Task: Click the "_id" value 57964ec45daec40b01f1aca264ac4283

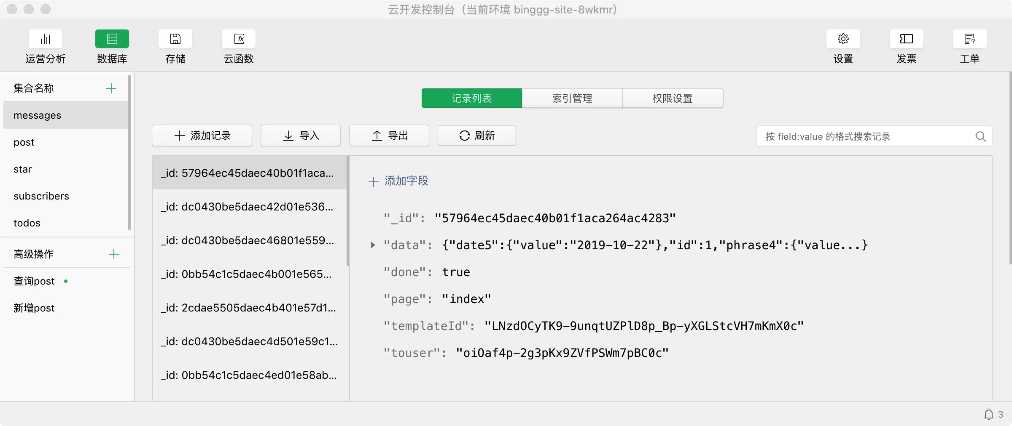Action: [x=555, y=218]
